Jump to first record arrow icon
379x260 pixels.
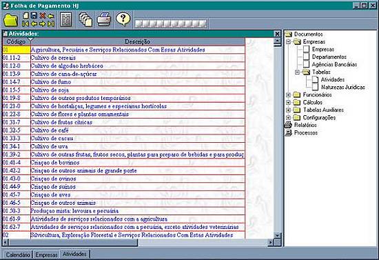pos(25,23)
